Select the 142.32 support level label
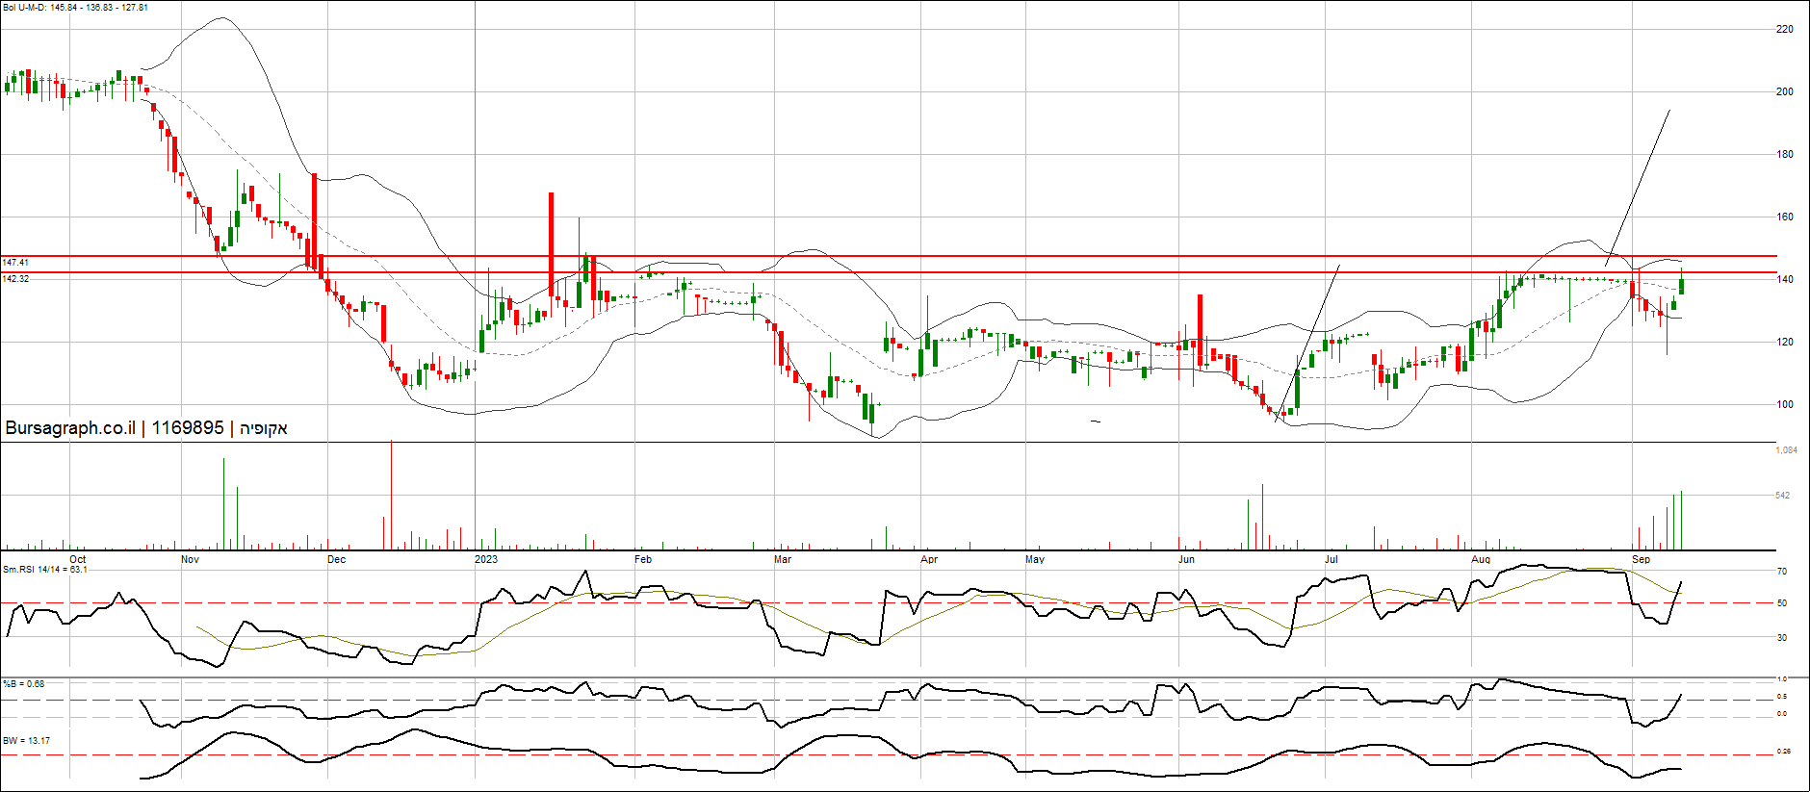This screenshot has height=792, width=1810. pyautogui.click(x=15, y=278)
